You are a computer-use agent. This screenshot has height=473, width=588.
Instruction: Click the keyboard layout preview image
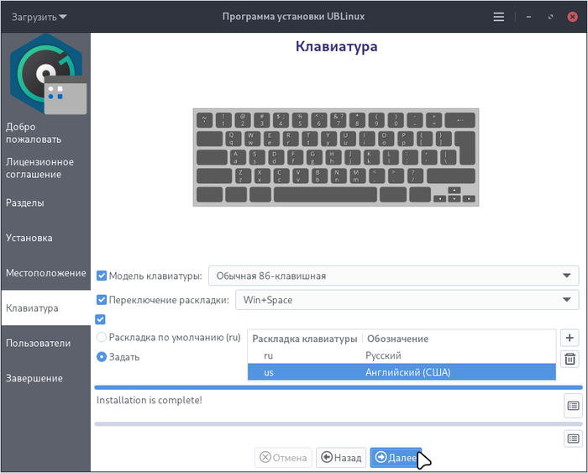pyautogui.click(x=336, y=156)
